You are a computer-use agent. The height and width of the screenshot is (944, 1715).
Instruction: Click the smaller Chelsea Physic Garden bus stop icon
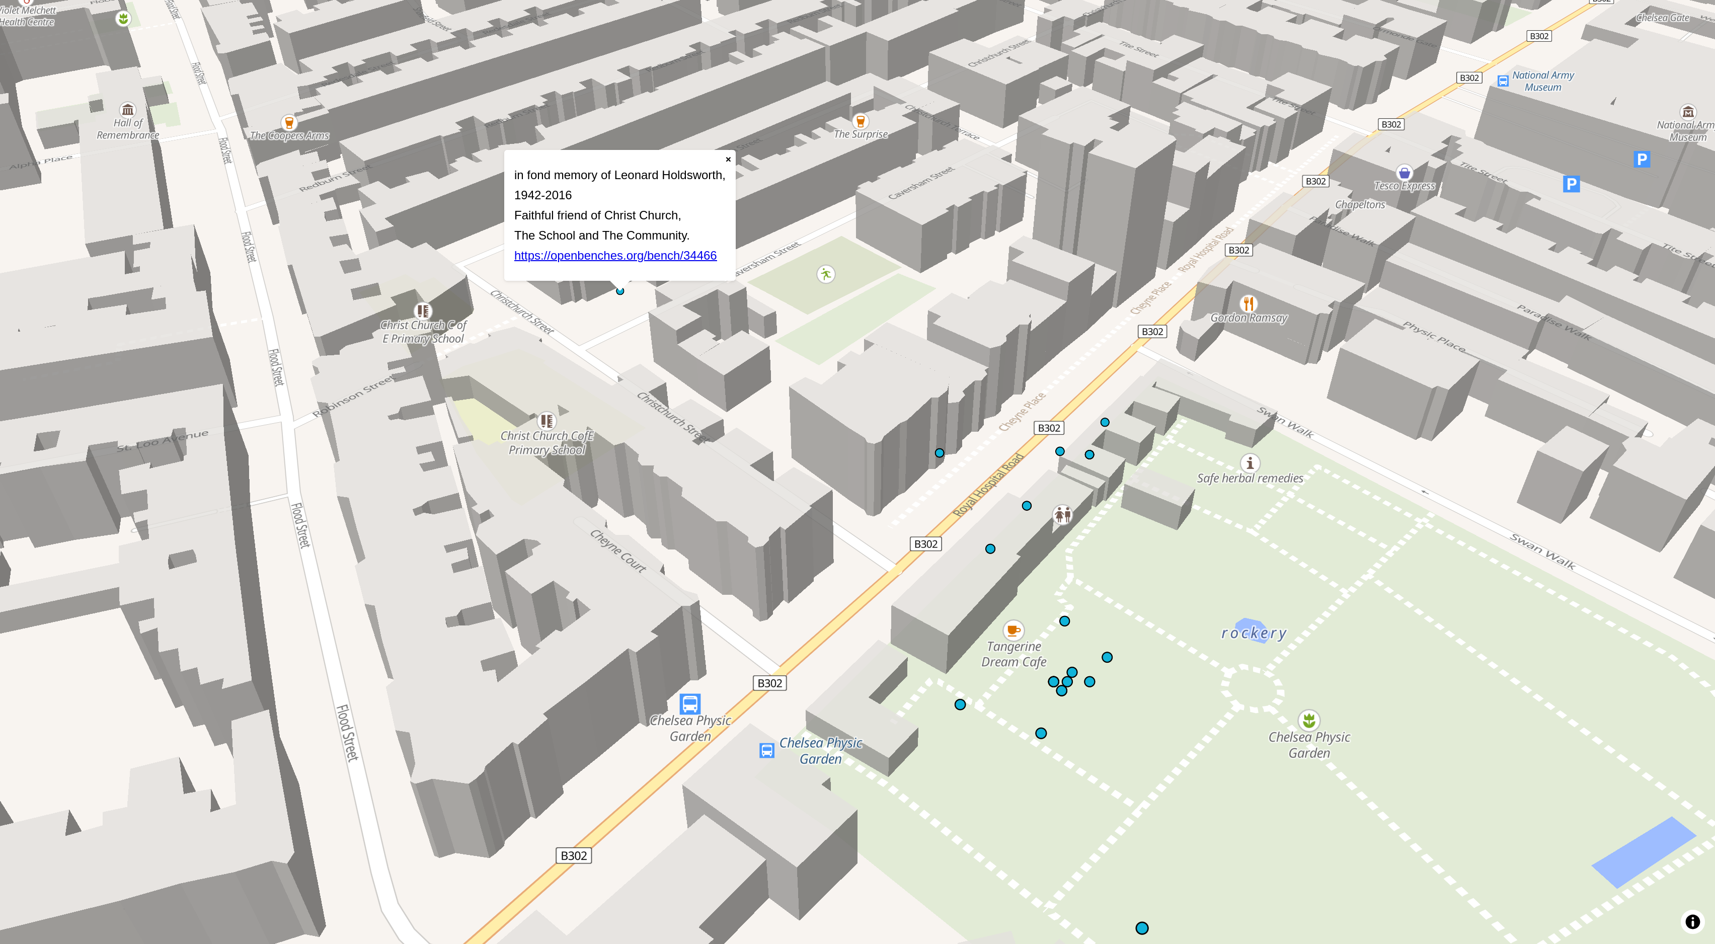click(x=767, y=751)
